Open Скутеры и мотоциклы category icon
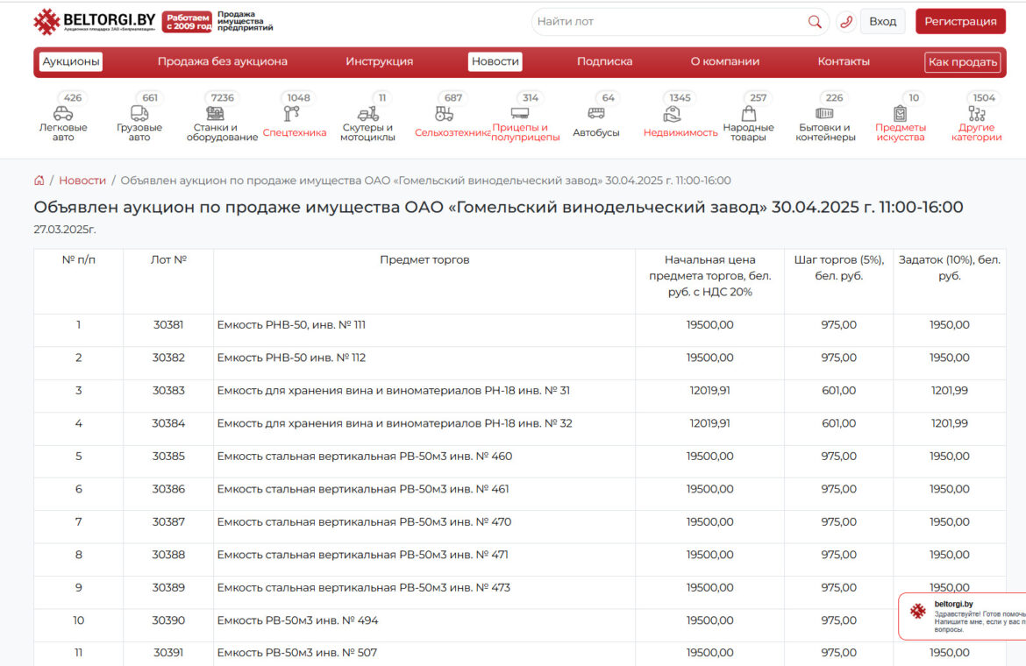1026x666 pixels. [367, 114]
